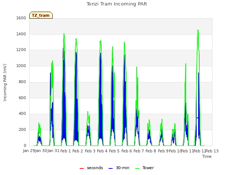Click the 1200 y-axis tick label
The height and width of the screenshot is (175, 234).
[x=21, y=50]
